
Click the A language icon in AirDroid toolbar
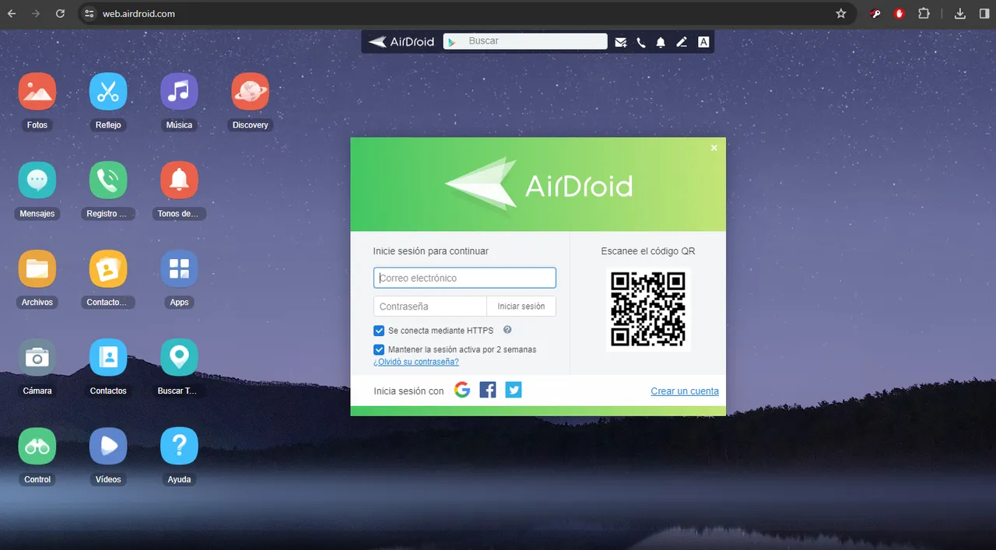click(x=703, y=42)
